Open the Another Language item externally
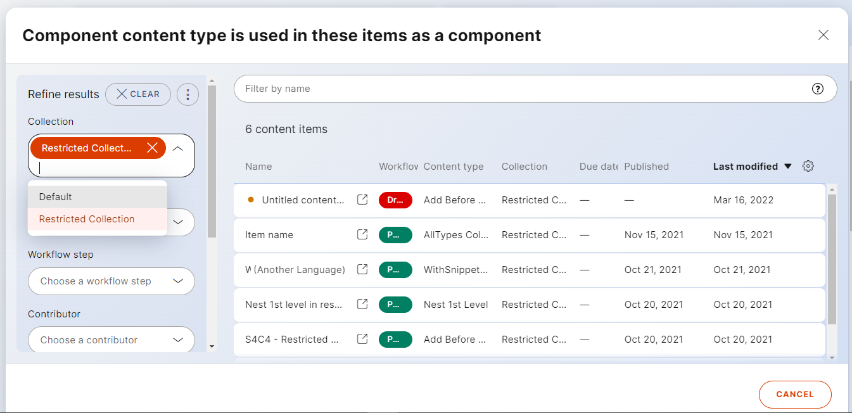 362,270
